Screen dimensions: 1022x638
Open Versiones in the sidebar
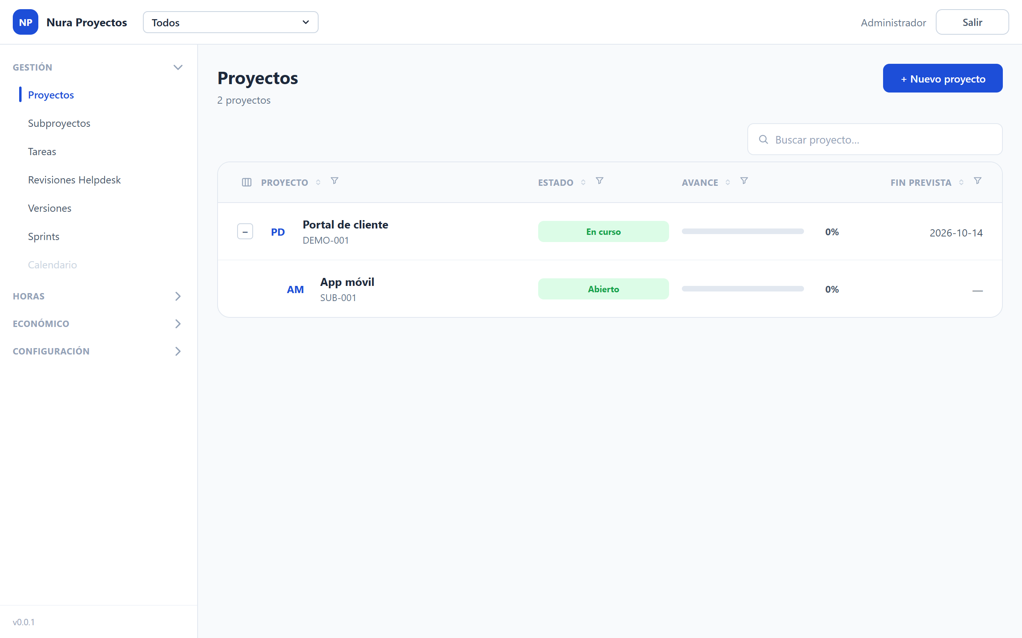(x=50, y=208)
